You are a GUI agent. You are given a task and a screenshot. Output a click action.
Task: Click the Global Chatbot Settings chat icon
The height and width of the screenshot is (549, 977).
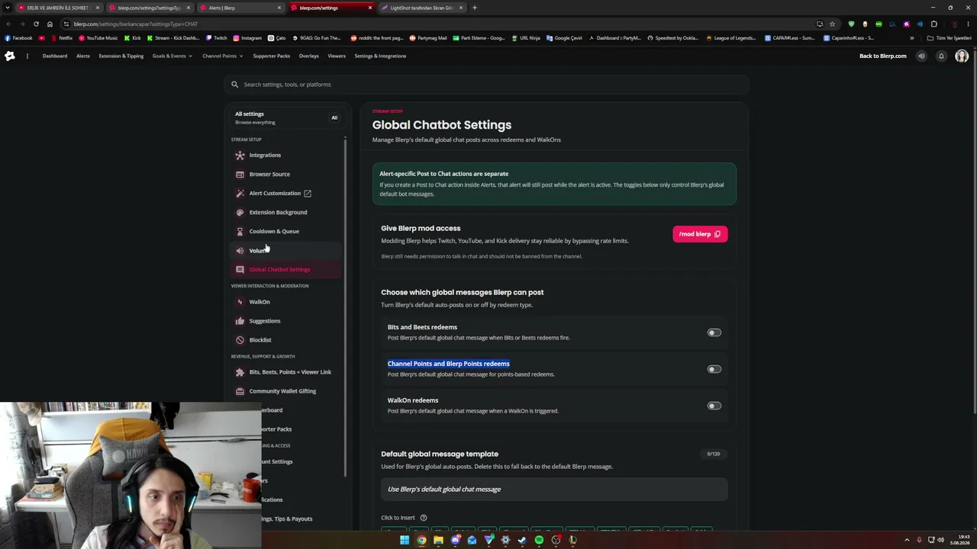click(x=240, y=270)
